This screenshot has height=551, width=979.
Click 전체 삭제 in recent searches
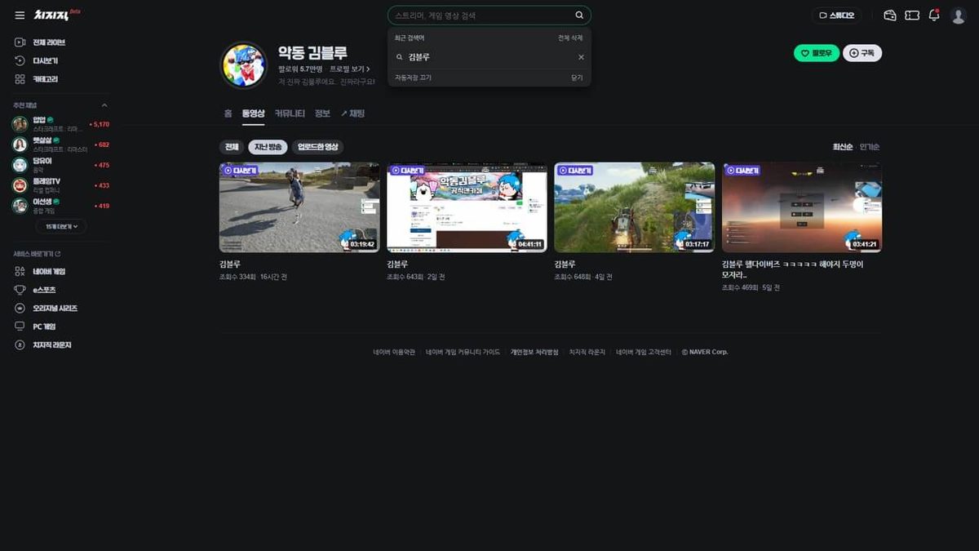coord(570,38)
